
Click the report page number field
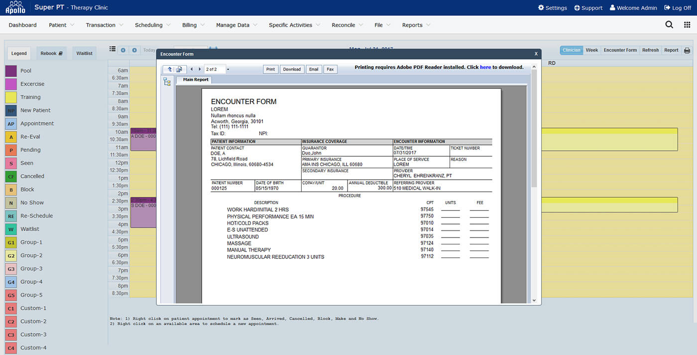(214, 69)
